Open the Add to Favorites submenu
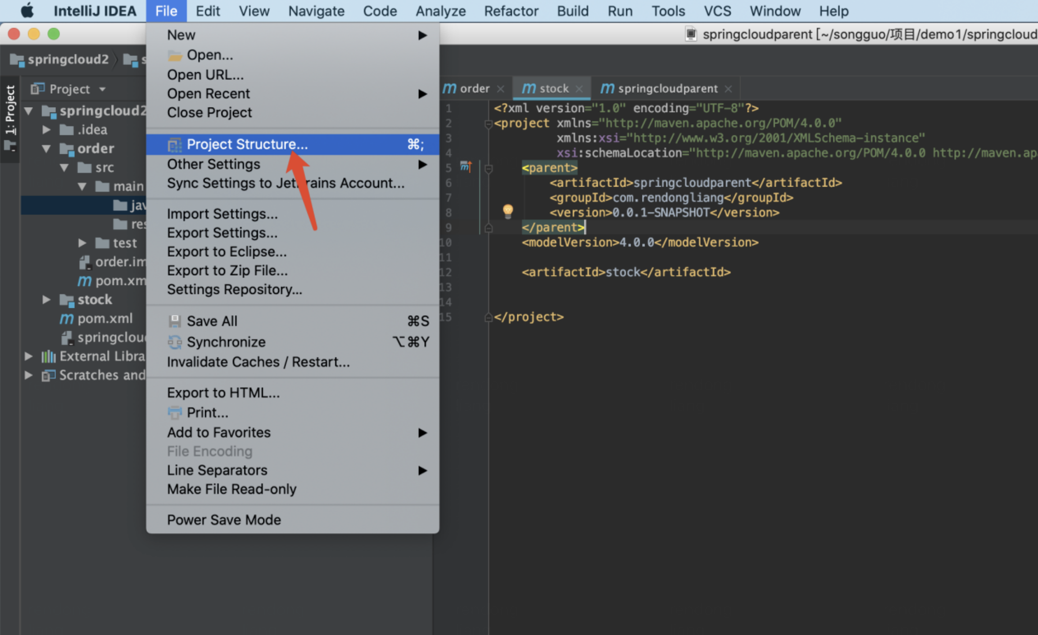1038x635 pixels. coord(292,433)
